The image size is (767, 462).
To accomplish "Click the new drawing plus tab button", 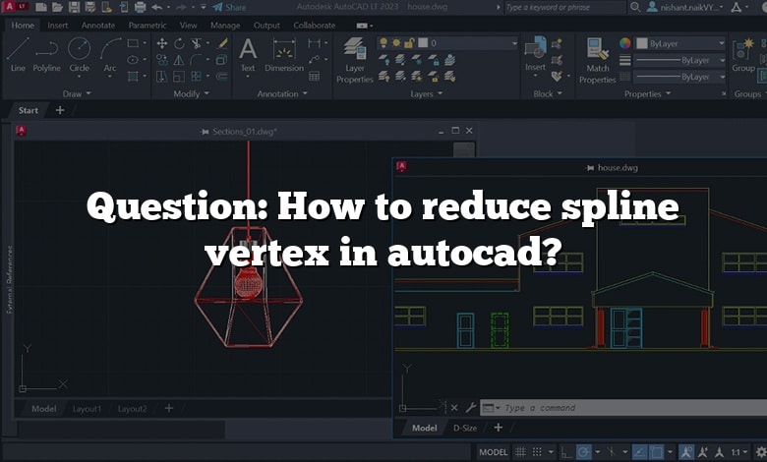I will pyautogui.click(x=60, y=110).
